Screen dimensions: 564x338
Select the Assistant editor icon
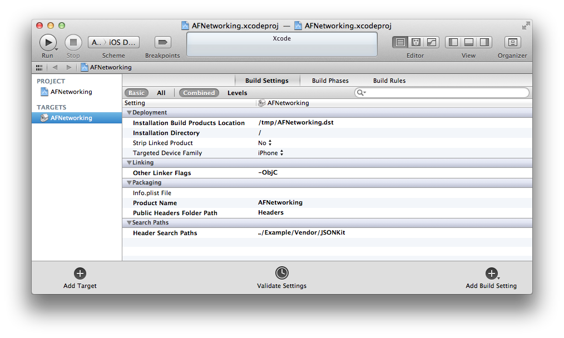tap(416, 42)
